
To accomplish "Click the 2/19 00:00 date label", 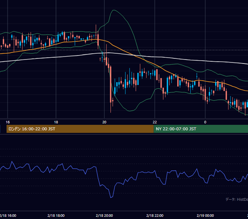I will [205, 215].
